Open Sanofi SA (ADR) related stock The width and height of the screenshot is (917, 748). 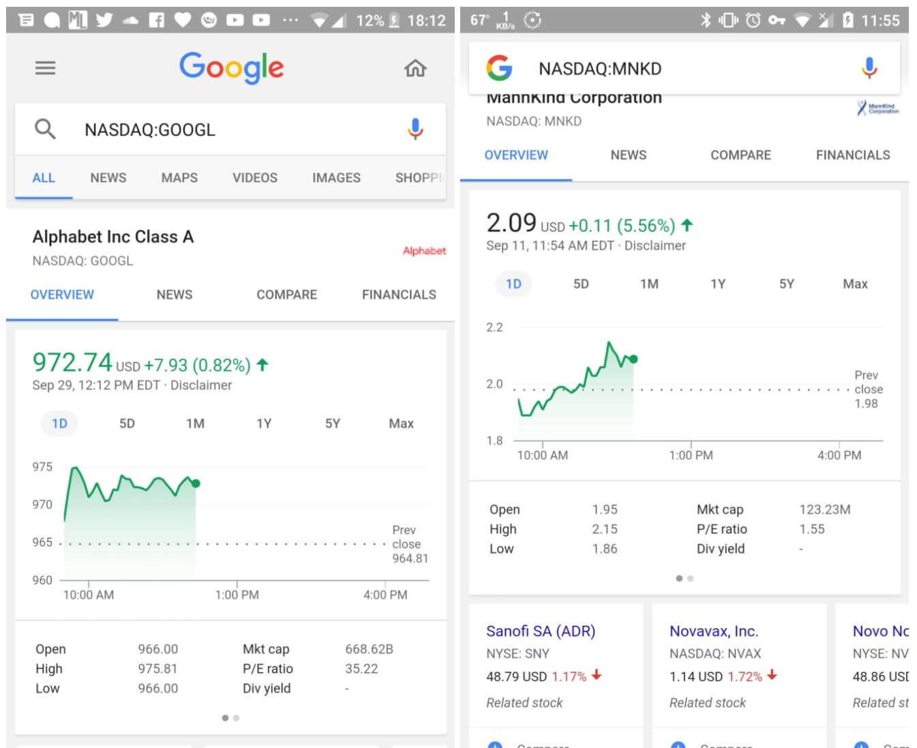click(540, 631)
